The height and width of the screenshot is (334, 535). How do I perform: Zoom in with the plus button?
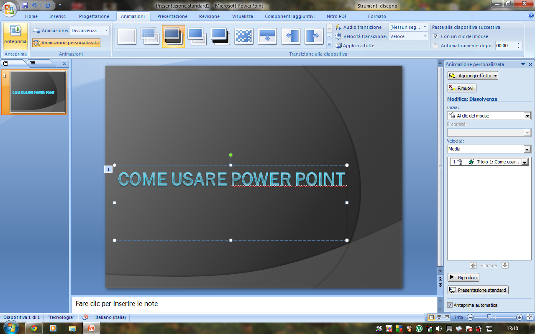pyautogui.click(x=520, y=317)
